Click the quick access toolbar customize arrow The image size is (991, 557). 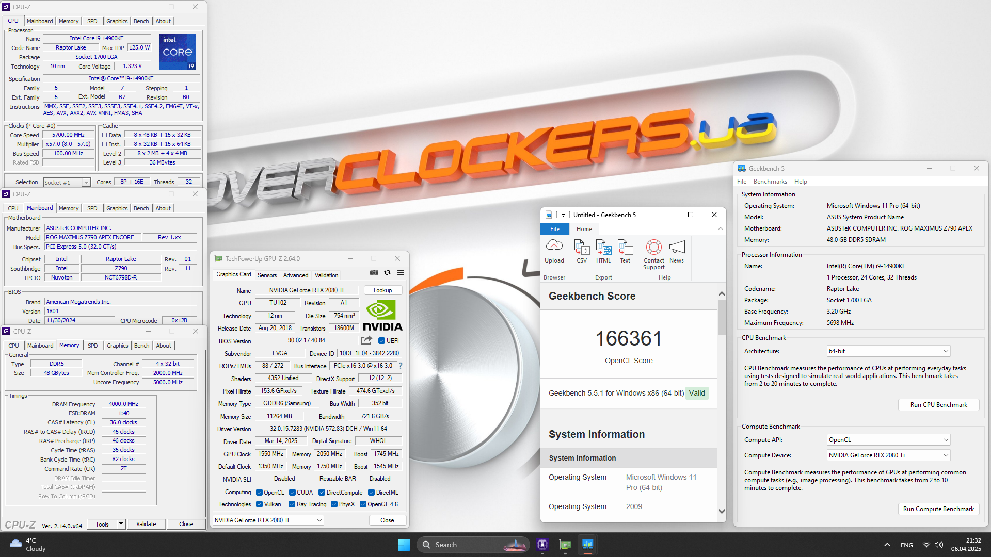click(563, 215)
